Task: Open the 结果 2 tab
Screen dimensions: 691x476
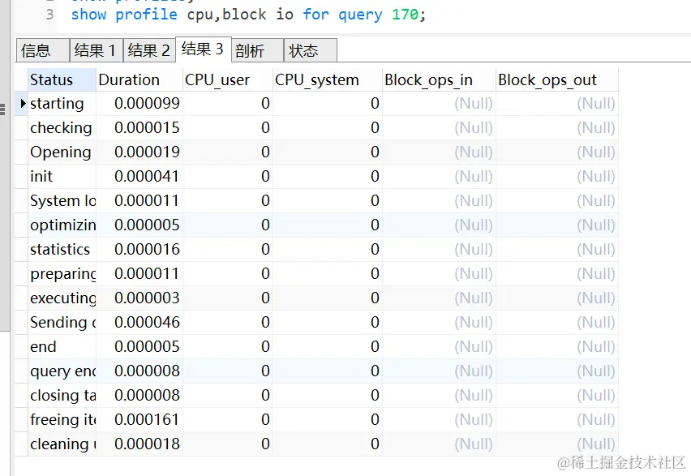Action: pos(149,50)
